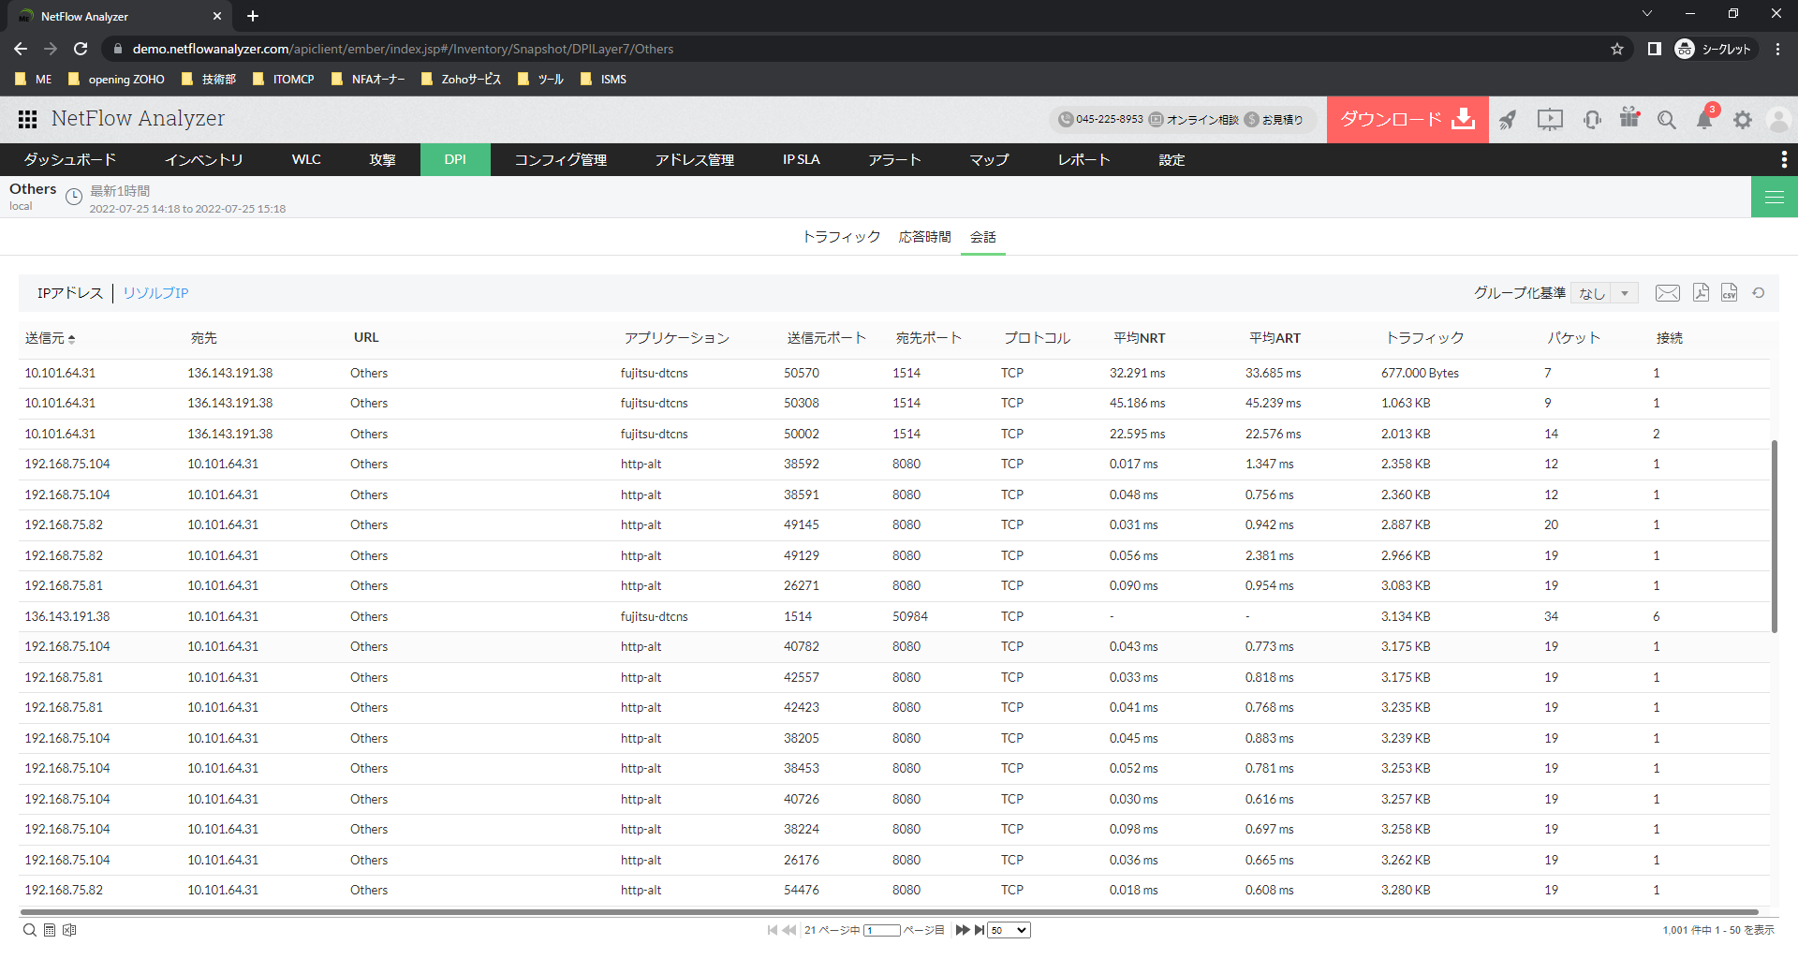The image size is (1798, 974).
Task: Open the green hamburger side panel
Action: 1774,197
